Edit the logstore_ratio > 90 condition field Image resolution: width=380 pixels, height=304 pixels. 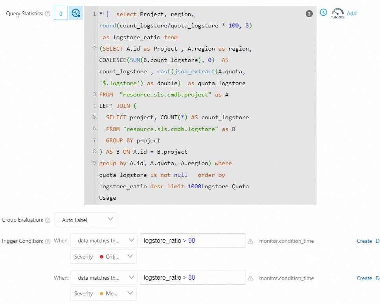(193, 240)
